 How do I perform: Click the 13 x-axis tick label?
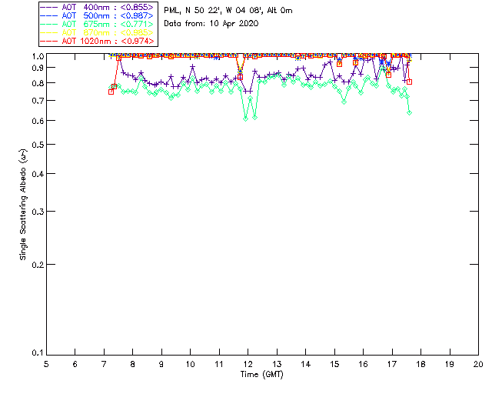coord(277,365)
